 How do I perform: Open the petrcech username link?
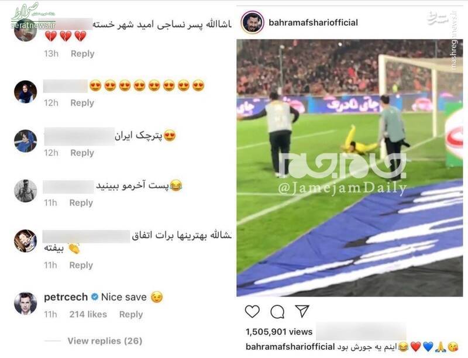coord(66,297)
